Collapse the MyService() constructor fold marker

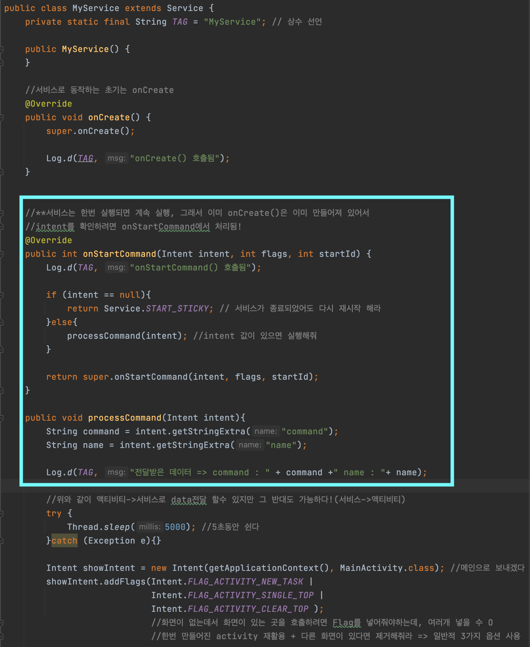pyautogui.click(x=2, y=49)
